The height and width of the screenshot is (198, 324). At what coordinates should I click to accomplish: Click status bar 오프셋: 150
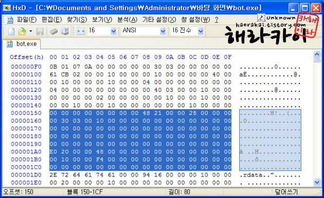[x=18, y=192]
